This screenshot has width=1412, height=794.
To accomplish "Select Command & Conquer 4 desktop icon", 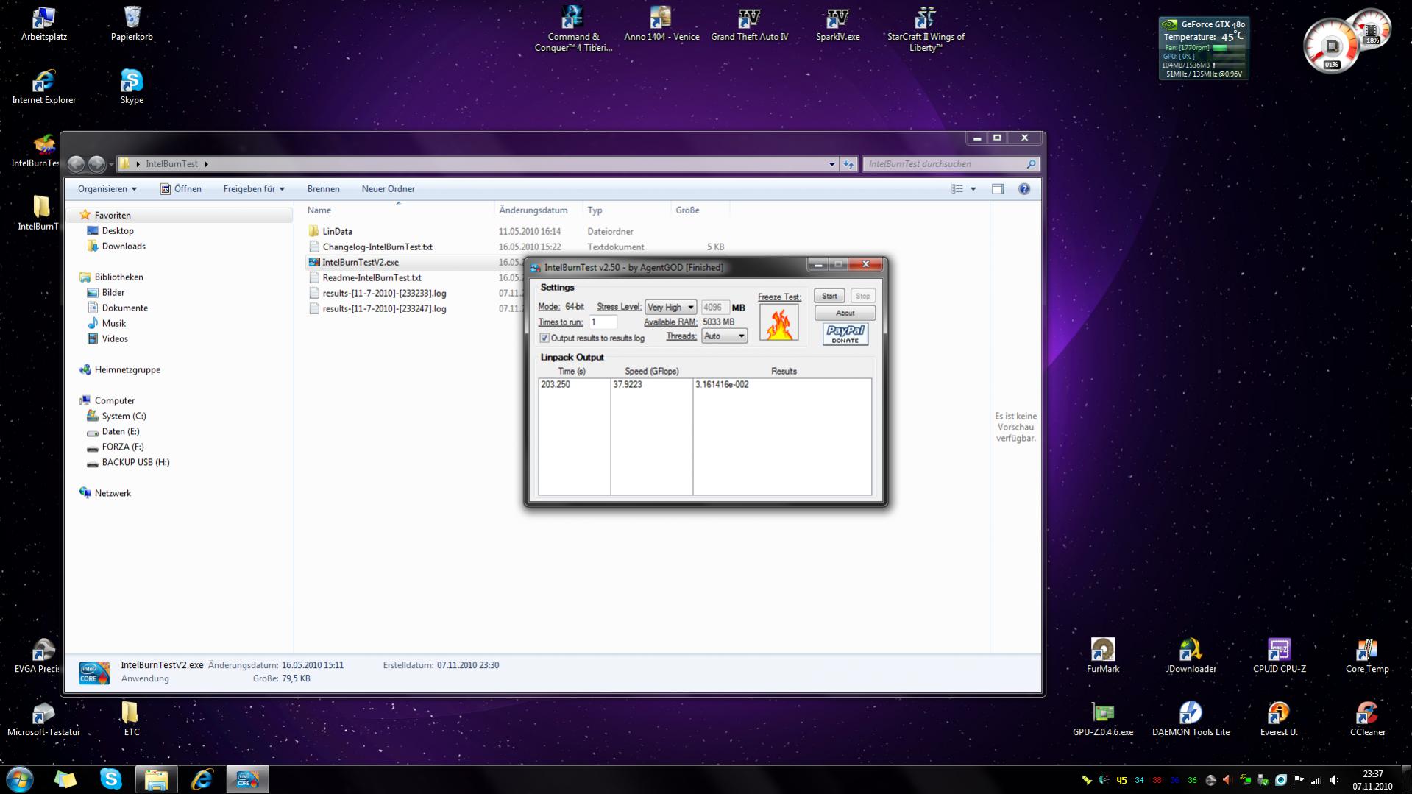I will coord(573,29).
